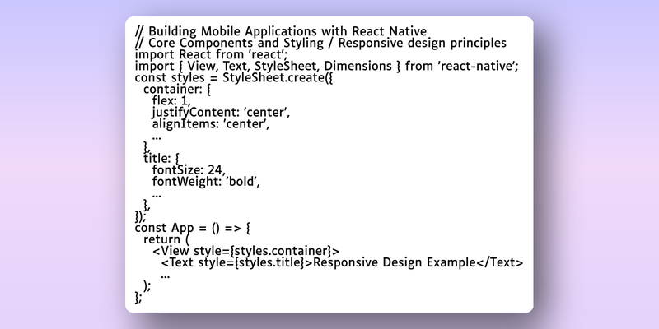Click the "const App = () => {" line

pyautogui.click(x=193, y=228)
